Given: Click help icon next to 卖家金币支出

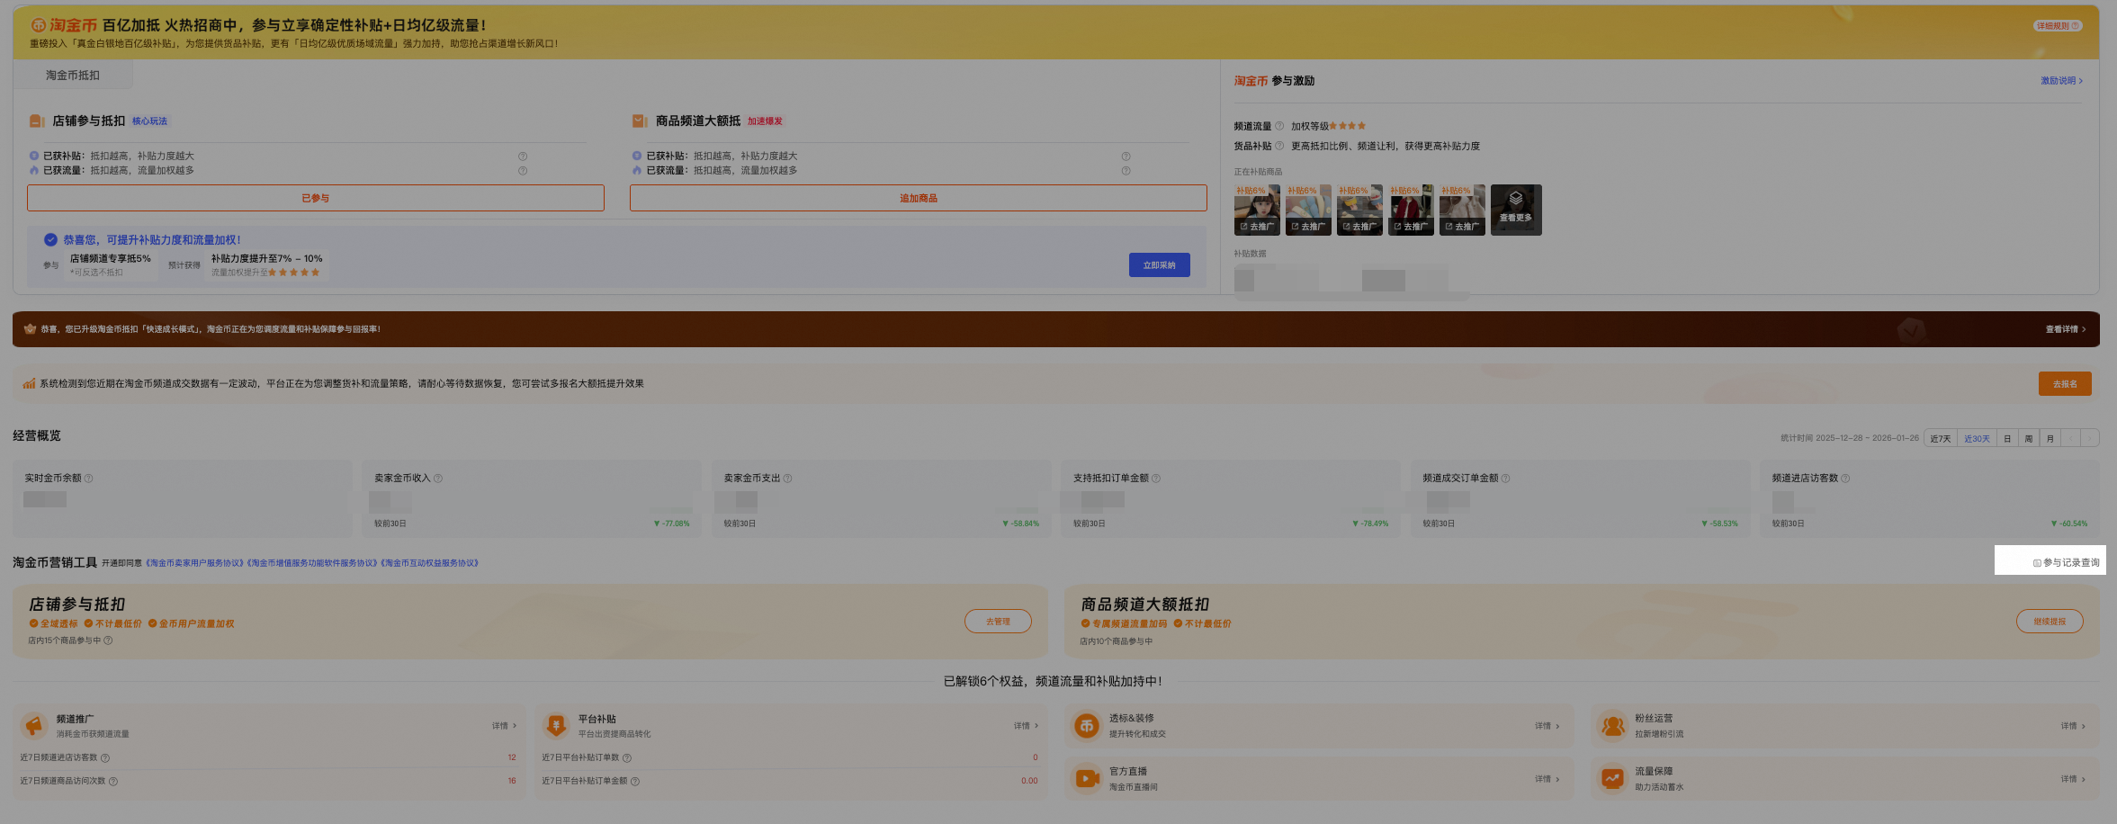Looking at the screenshot, I should coord(787,479).
